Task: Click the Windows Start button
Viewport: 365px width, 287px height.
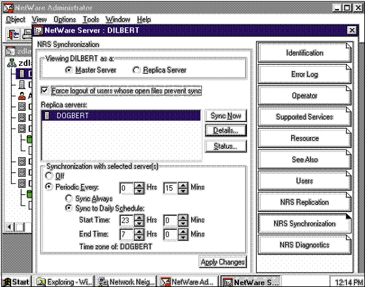Action: [17, 282]
